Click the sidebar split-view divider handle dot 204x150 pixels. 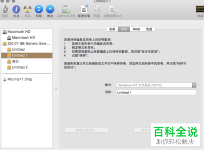(x=56, y=88)
